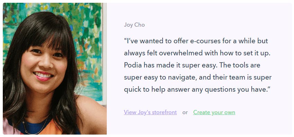The image size is (294, 137).
Task: Click the opening quotation mark of testimonial
Action: [126, 39]
